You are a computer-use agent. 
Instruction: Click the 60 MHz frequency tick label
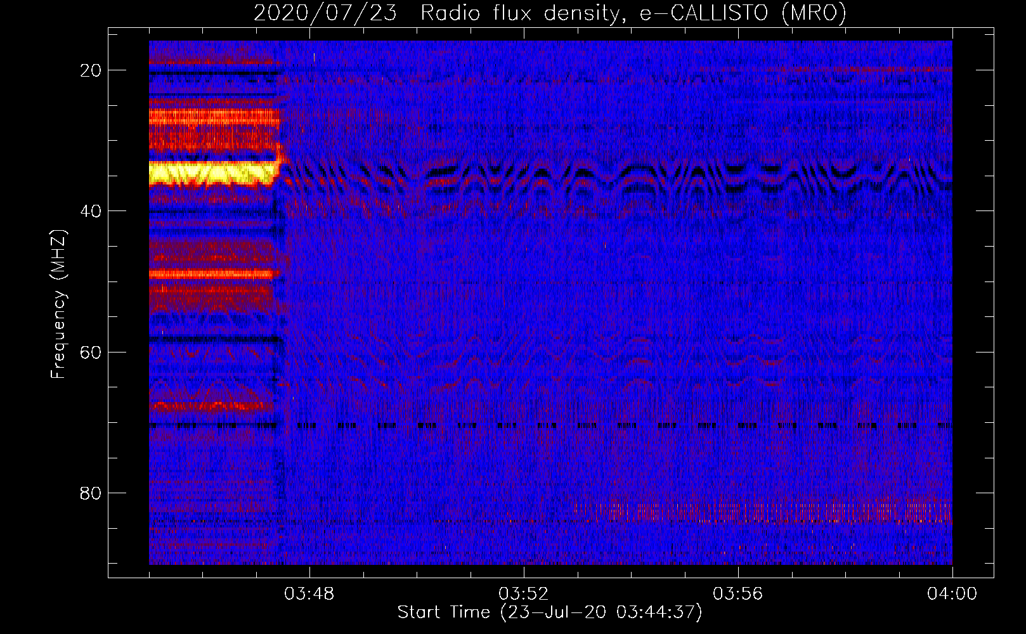[91, 352]
